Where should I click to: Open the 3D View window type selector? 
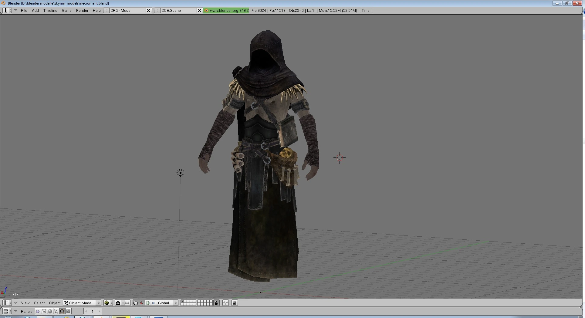click(x=7, y=303)
